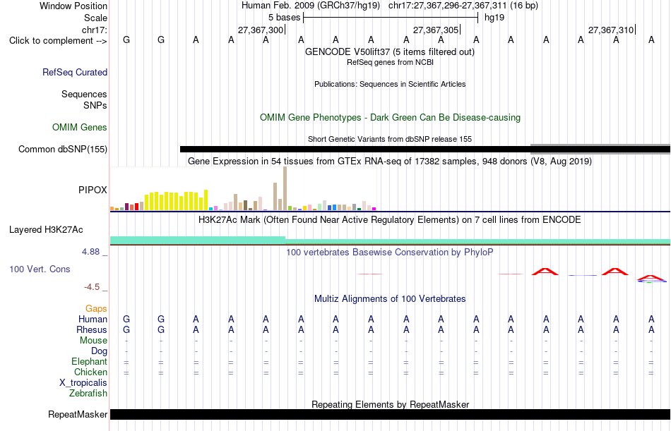
Task: Click 'RefSeq genes from NCBI' title
Action: coord(391,62)
